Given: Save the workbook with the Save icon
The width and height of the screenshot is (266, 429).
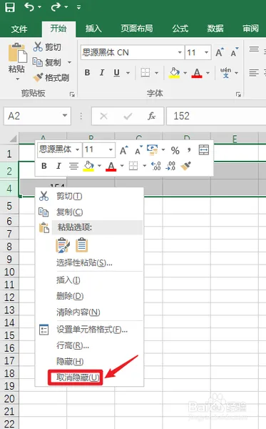Looking at the screenshot, I should click(10, 7).
